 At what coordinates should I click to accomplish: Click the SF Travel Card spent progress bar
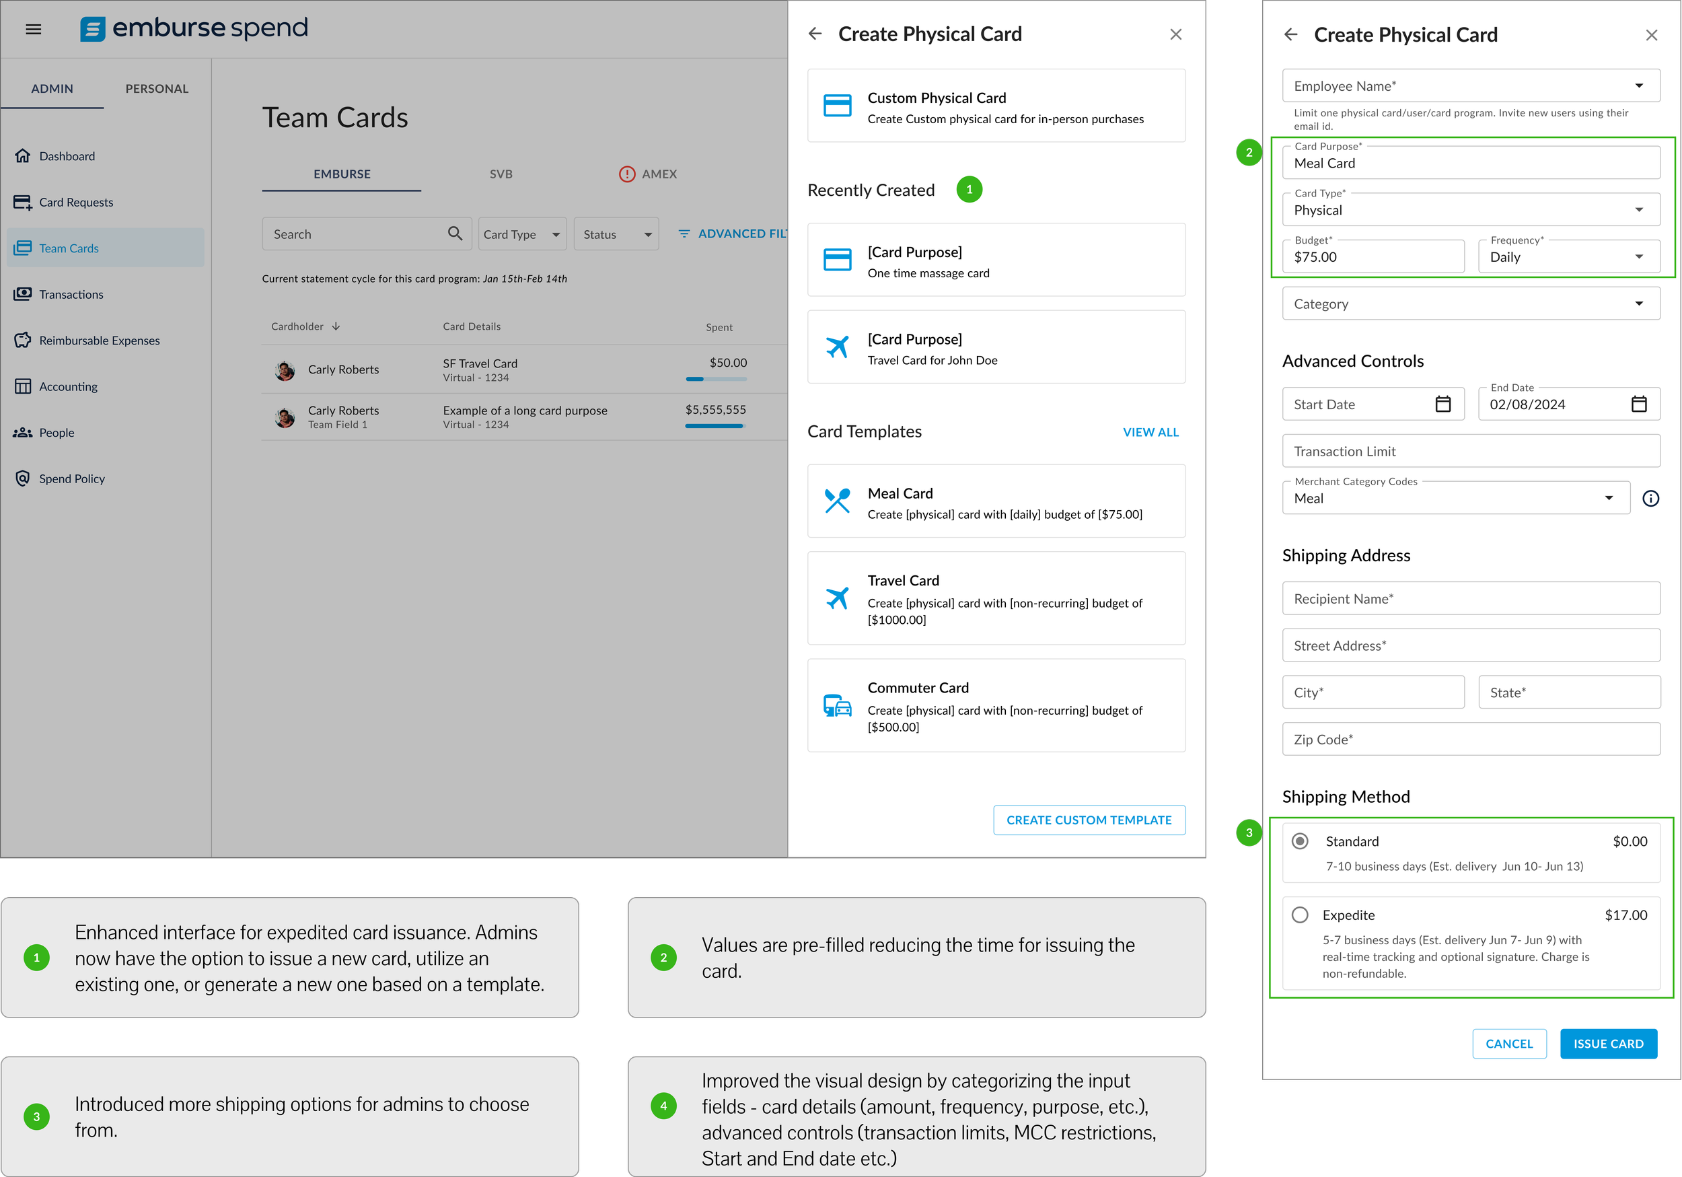pos(716,379)
